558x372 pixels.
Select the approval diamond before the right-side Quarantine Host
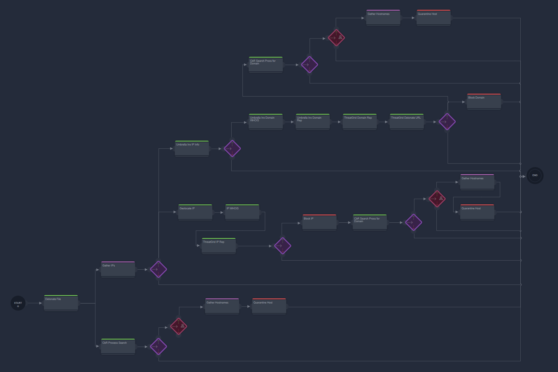(x=437, y=199)
